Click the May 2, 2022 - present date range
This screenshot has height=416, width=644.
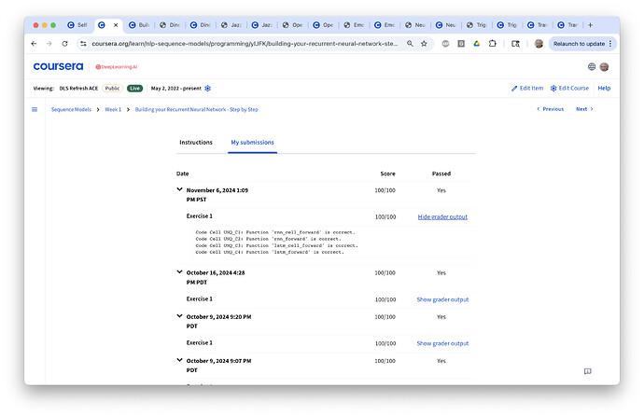pos(175,89)
